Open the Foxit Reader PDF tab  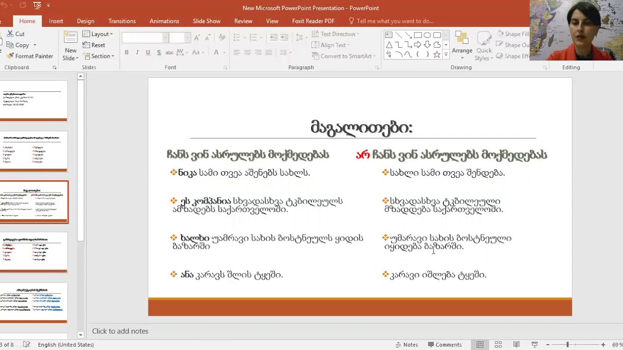click(x=313, y=21)
